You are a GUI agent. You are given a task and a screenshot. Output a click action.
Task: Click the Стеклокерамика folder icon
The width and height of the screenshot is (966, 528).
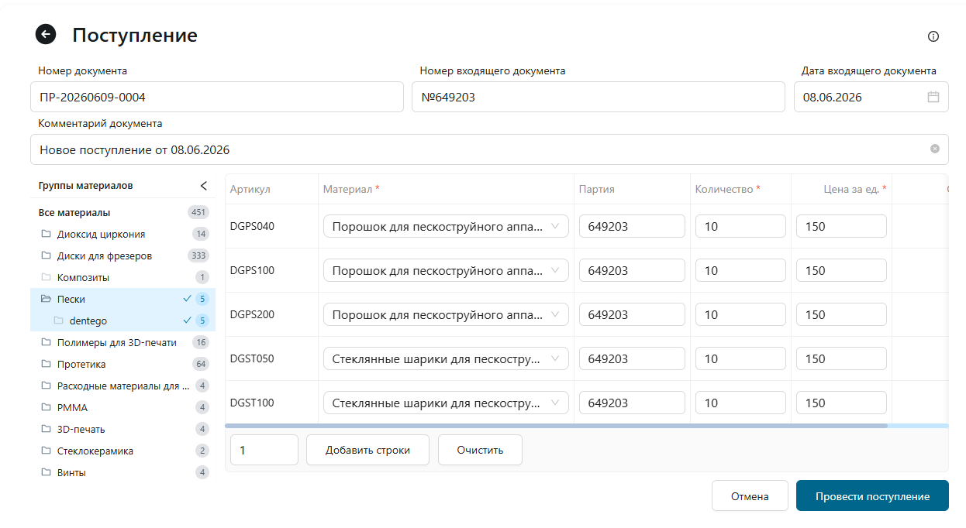tap(45, 451)
